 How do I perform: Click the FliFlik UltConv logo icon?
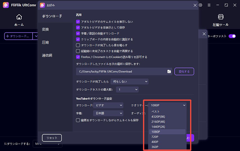tap(6, 5)
